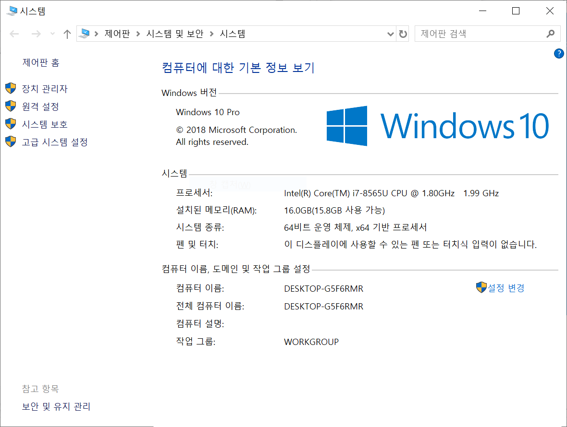Image resolution: width=567 pixels, height=427 pixels.
Task: Click shield icon beside 원격 설정
Action: [x=11, y=106]
